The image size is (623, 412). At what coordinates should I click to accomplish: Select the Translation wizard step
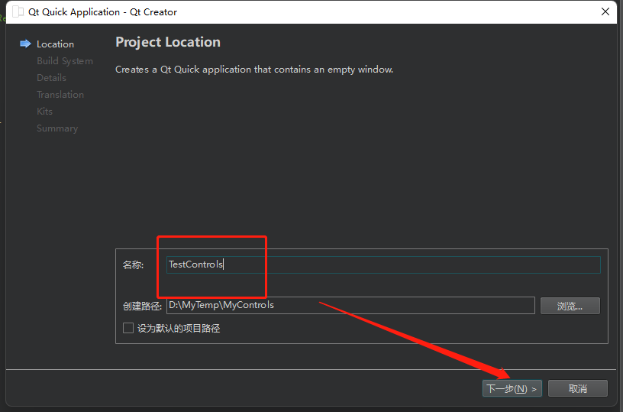[x=60, y=95]
